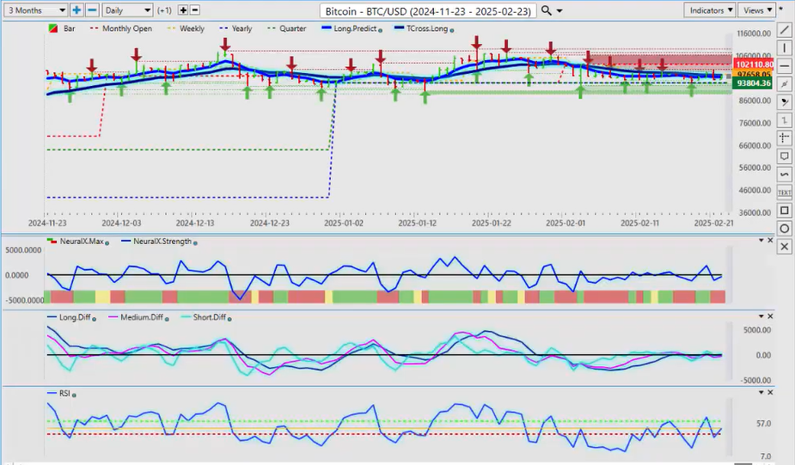Image resolution: width=795 pixels, height=465 pixels.
Task: Click the Yearly legend entry
Action: point(235,28)
